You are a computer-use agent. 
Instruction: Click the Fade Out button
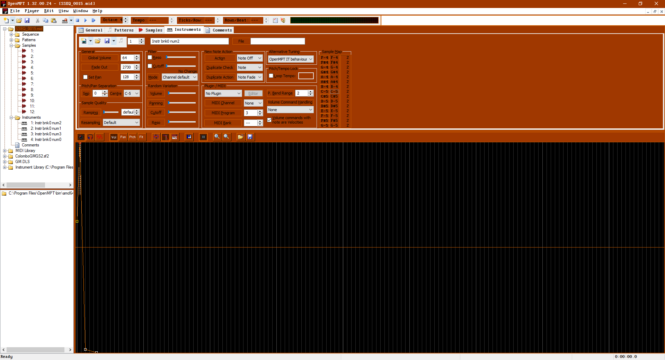pos(99,67)
